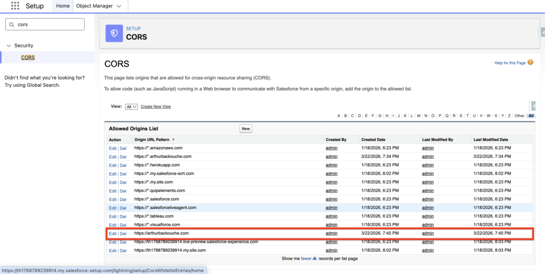
Task: Open the App Launcher grid icon
Action: coord(15,6)
